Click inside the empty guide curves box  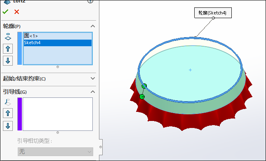click(58, 114)
